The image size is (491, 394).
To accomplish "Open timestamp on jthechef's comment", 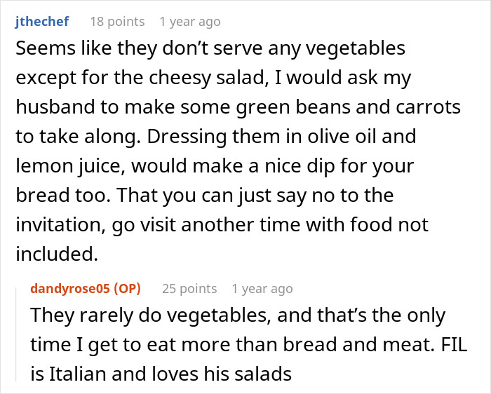I will [x=189, y=22].
